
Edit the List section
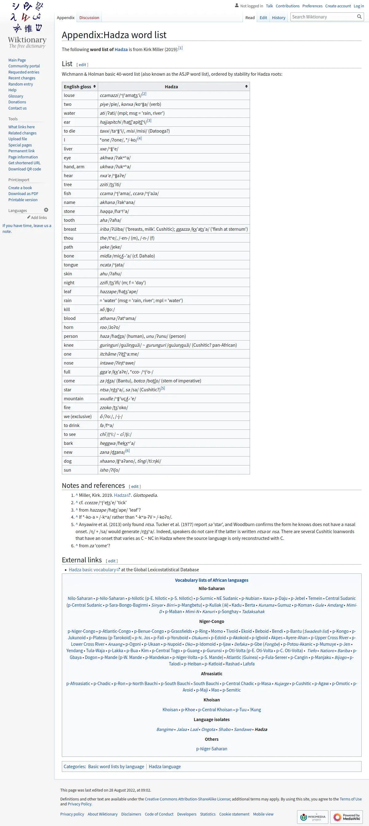(82, 65)
